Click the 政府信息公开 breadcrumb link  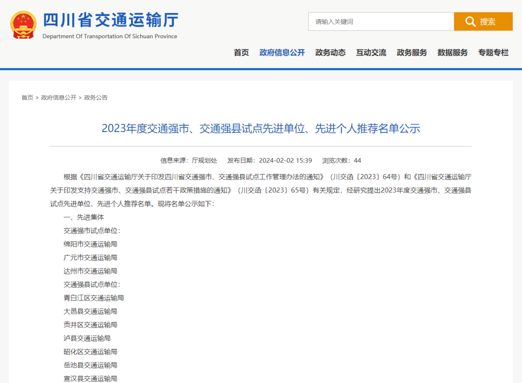(x=58, y=98)
